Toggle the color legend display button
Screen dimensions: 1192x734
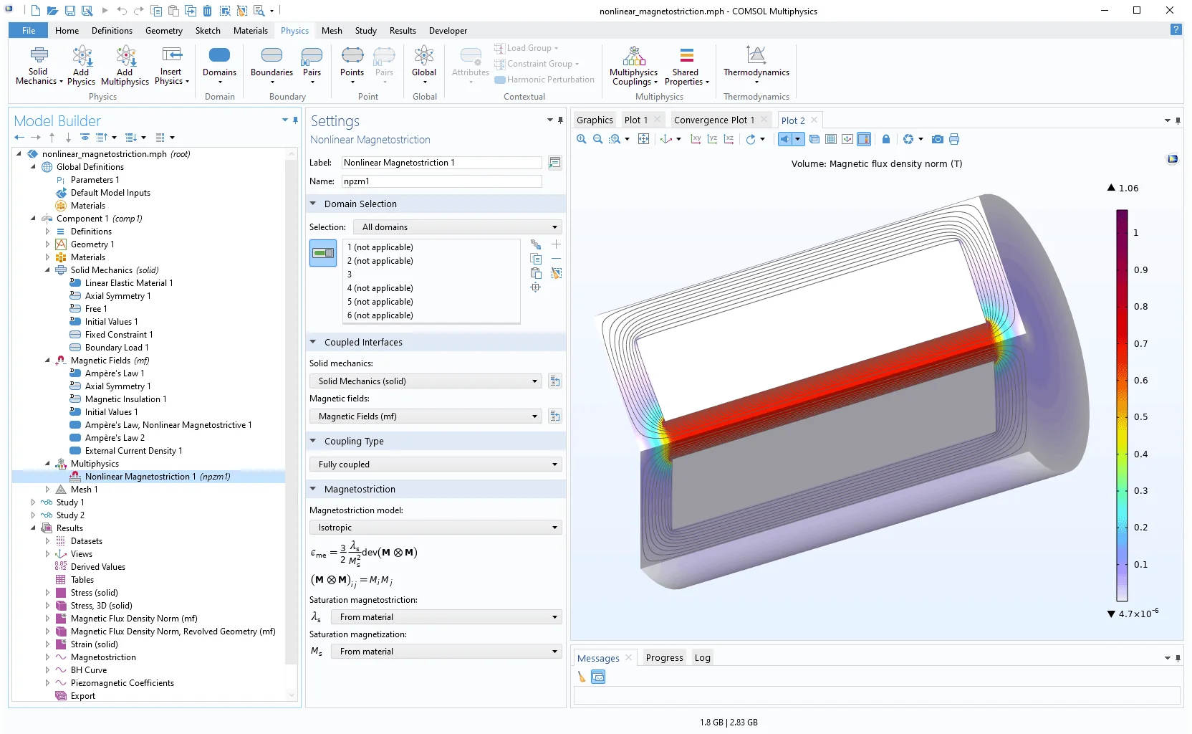pos(864,139)
